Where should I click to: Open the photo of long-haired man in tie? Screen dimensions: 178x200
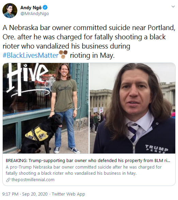pos(132,108)
